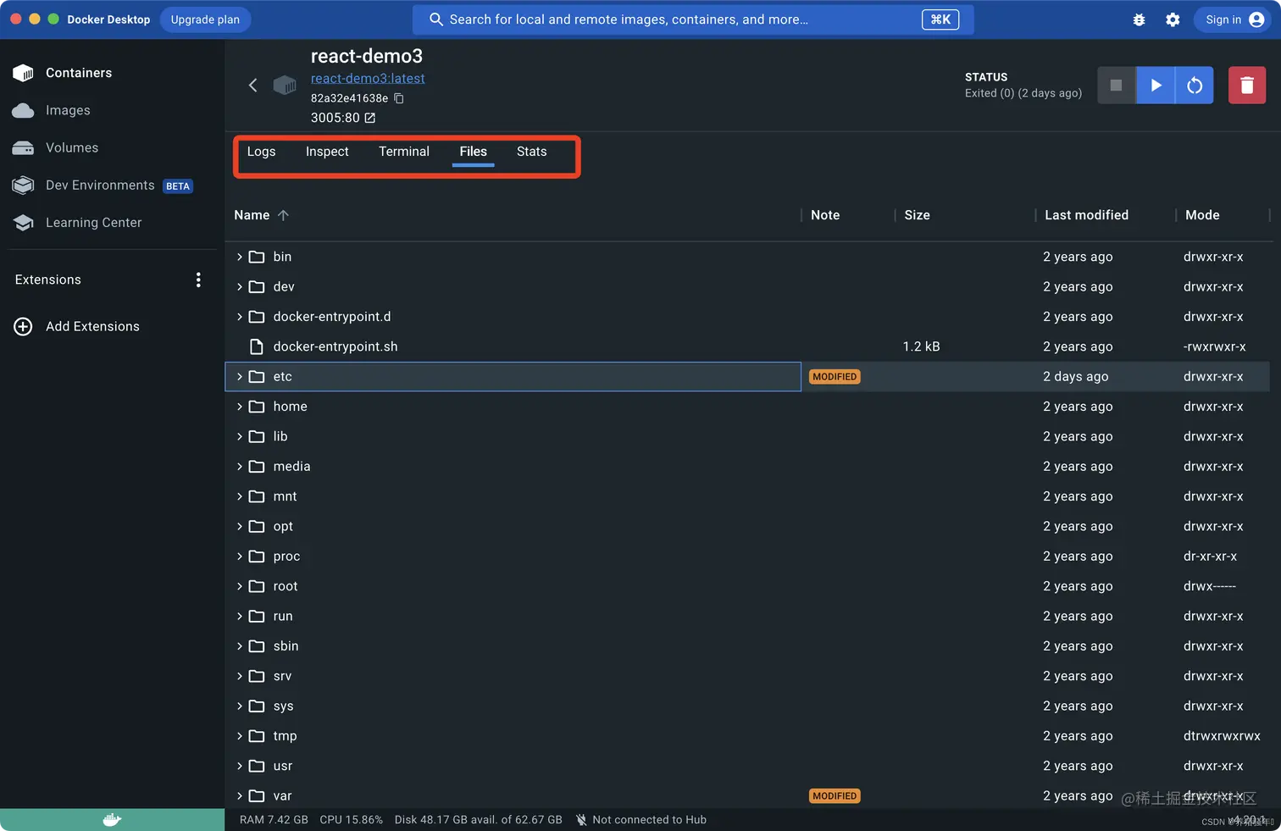Expand the dev folder
The height and width of the screenshot is (831, 1281).
click(x=240, y=286)
